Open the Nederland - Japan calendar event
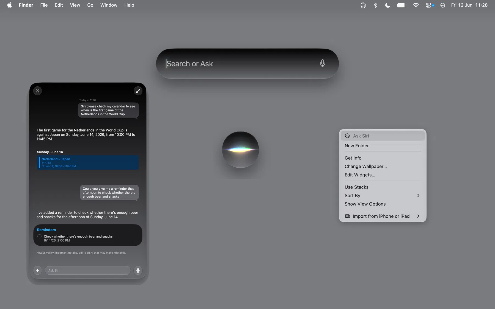Screen dimensions: 495x309 tap(88, 162)
